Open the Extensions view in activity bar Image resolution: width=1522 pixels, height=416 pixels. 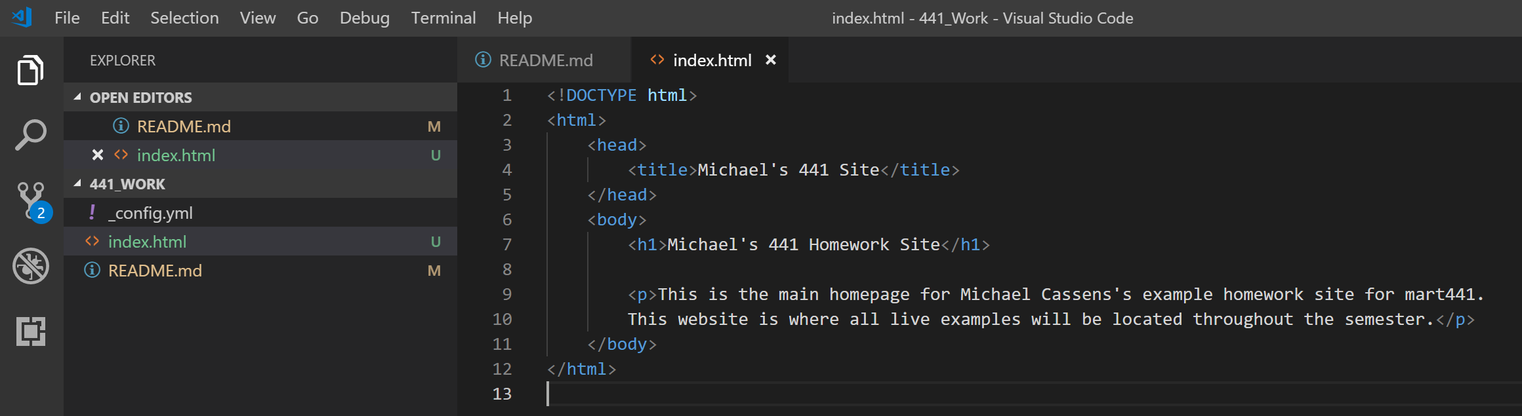pyautogui.click(x=31, y=331)
